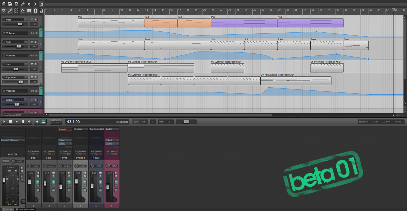407x211 pixels.
Task: Click the Undo left-arrow icon
Action: point(29,4)
